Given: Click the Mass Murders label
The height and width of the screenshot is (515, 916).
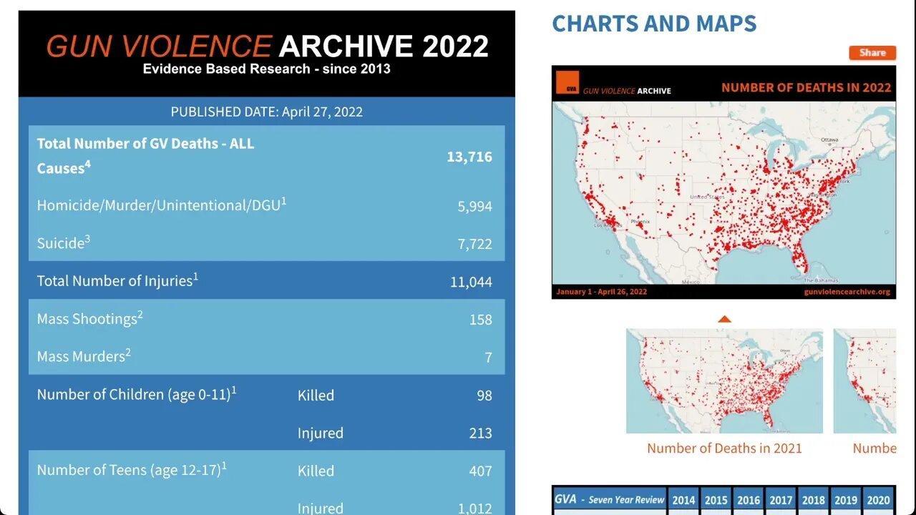Looking at the screenshot, I should [x=84, y=356].
